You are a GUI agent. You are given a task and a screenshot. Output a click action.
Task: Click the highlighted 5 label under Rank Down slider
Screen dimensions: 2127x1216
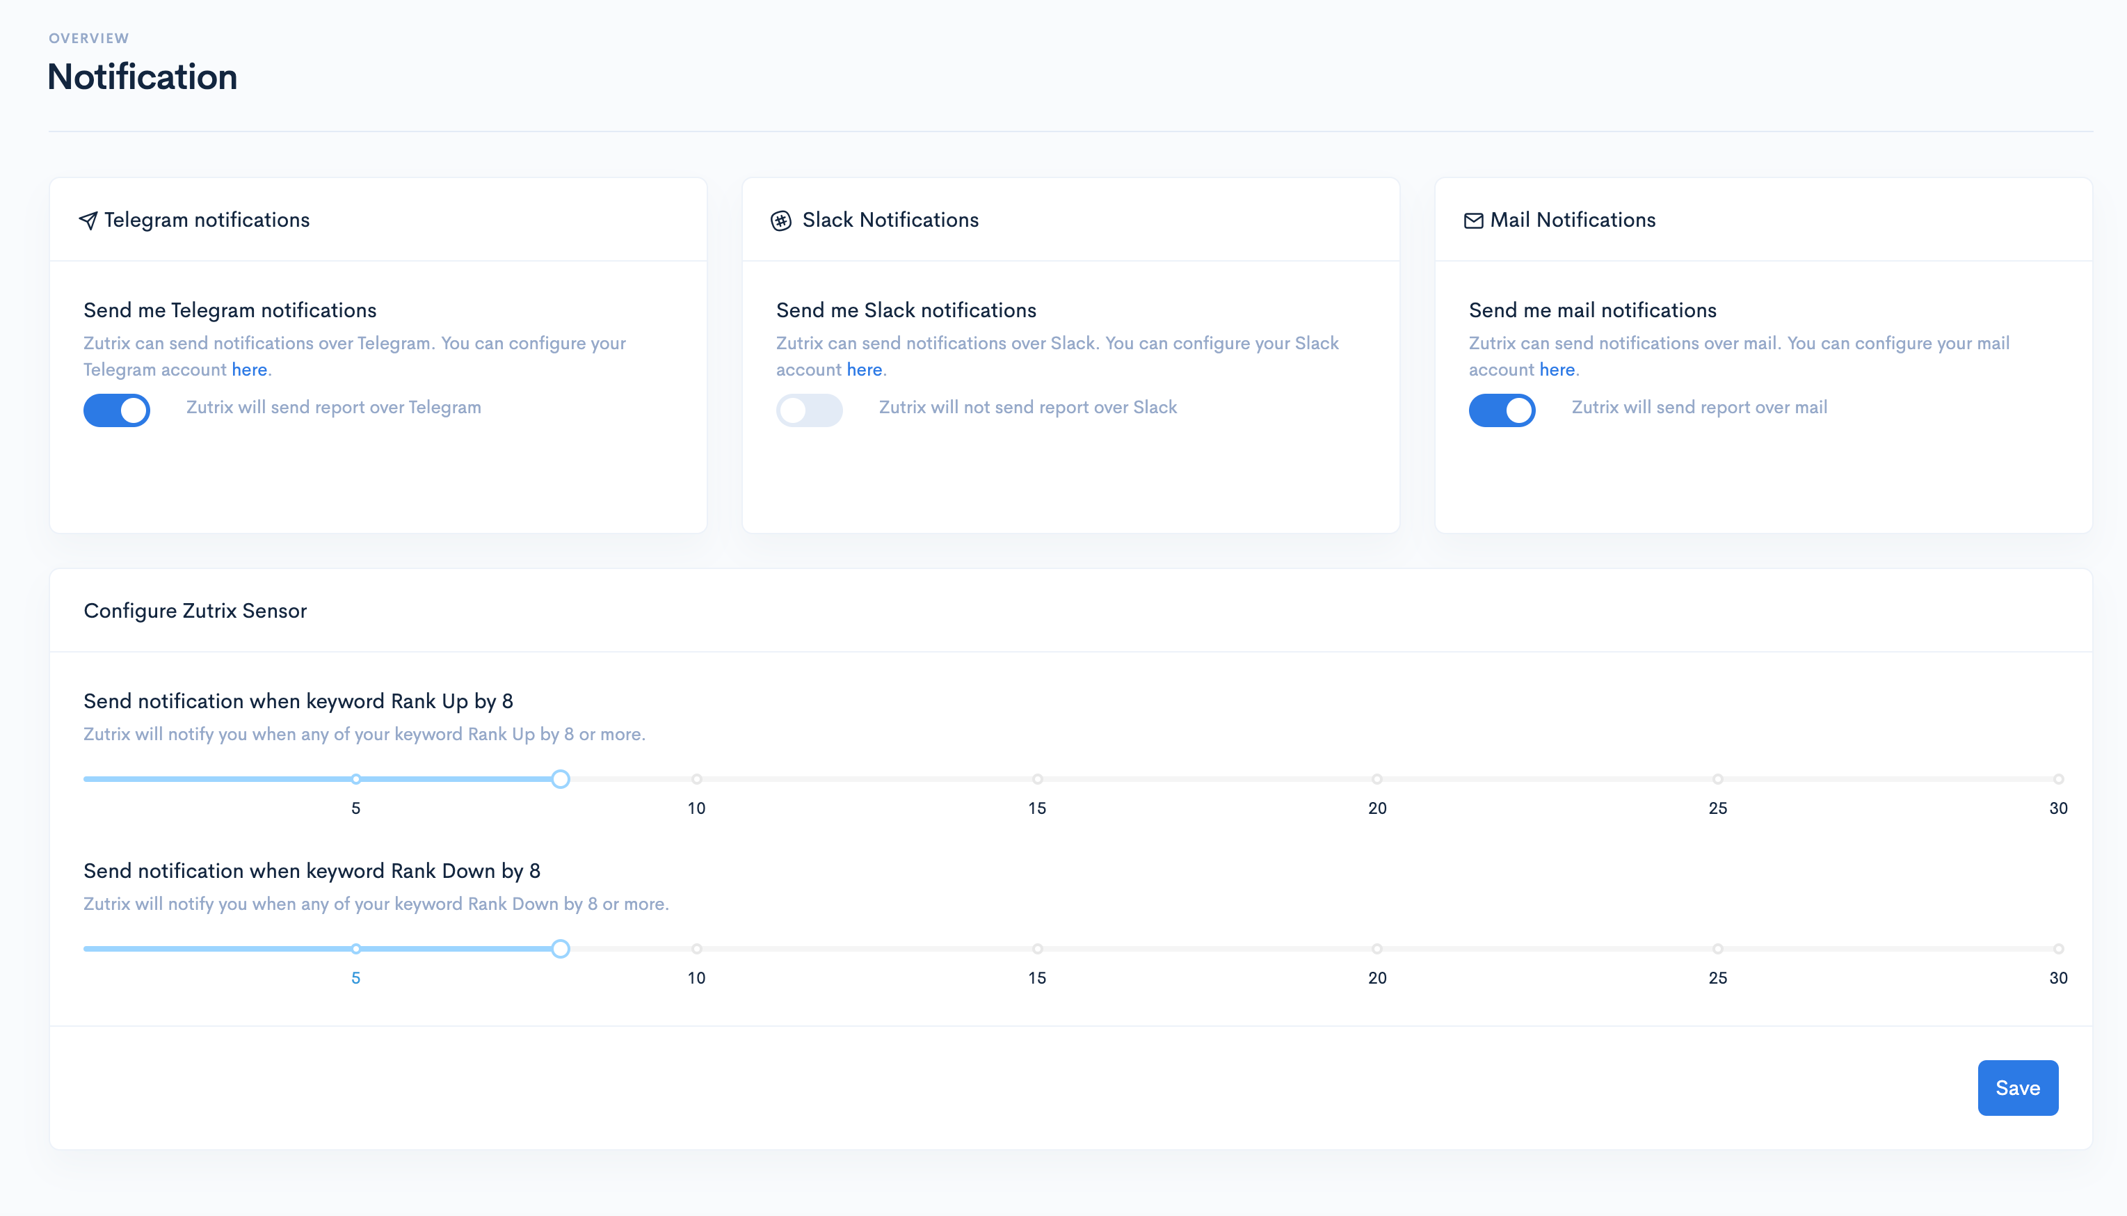355,977
